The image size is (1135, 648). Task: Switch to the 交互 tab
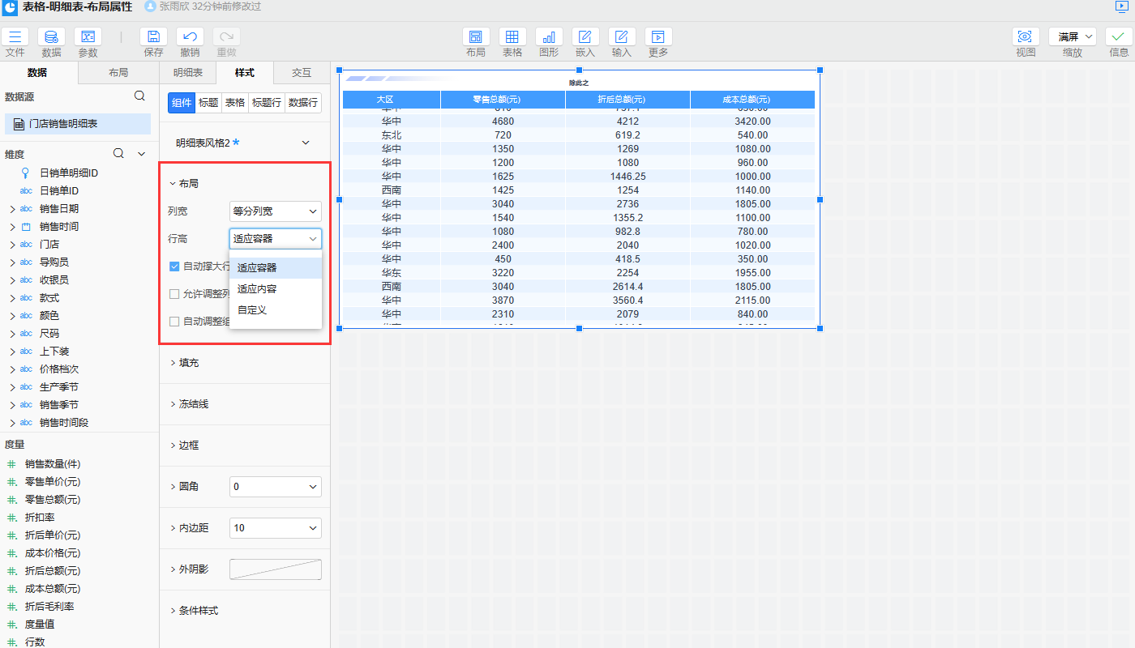click(302, 73)
